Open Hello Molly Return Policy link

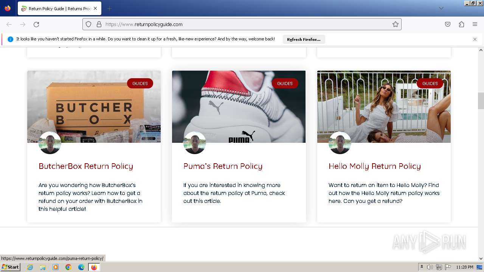pyautogui.click(x=375, y=166)
